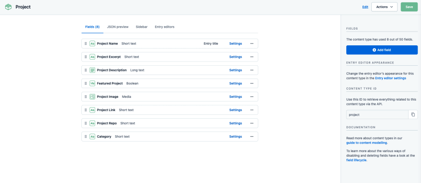Click the Long text type label
This screenshot has width=421, height=183.
[x=137, y=70]
